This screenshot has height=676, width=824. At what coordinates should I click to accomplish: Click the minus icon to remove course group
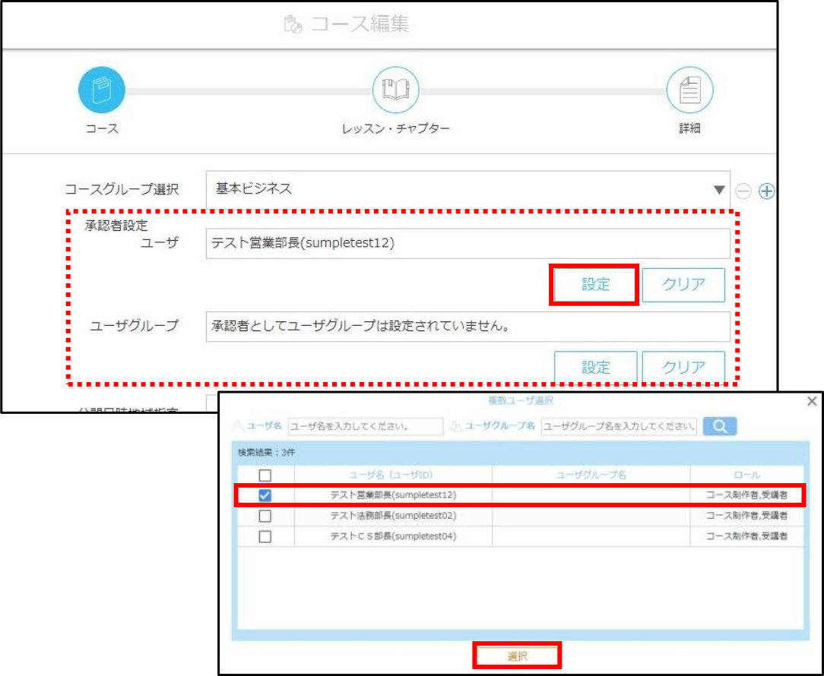[x=743, y=191]
